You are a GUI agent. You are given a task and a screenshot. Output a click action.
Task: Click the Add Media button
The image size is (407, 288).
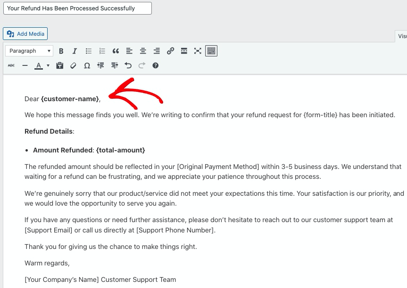(25, 34)
